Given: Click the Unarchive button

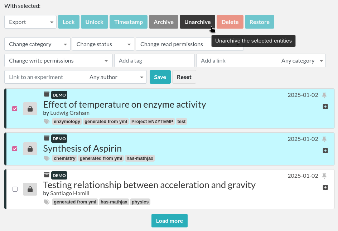Looking at the screenshot, I should (197, 22).
